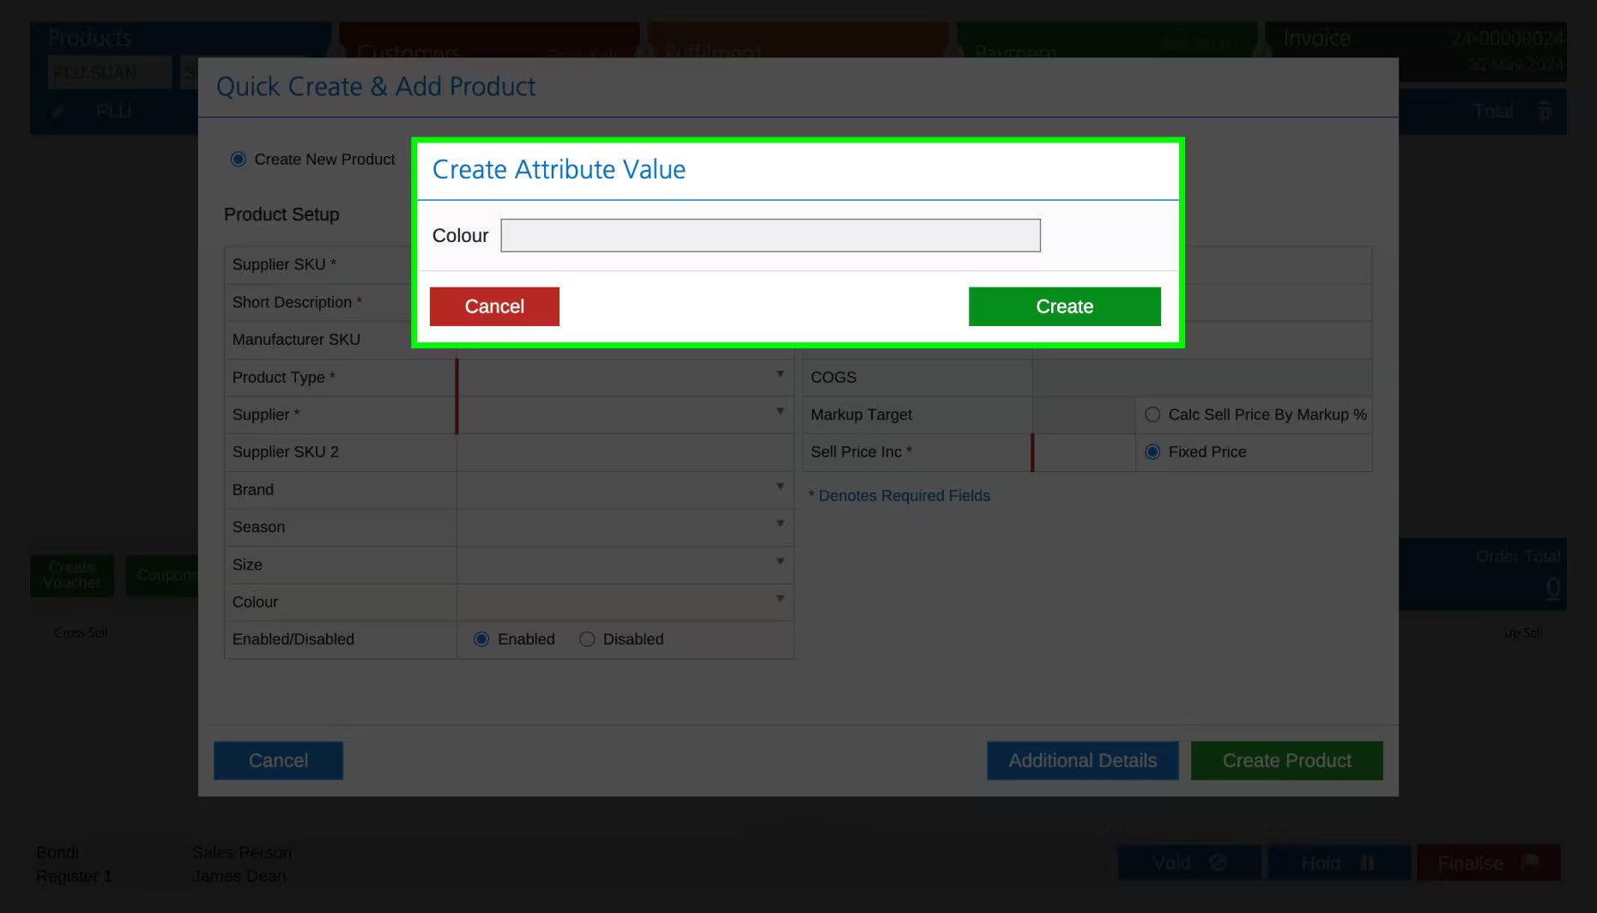Set product status to Disabled
Viewport: 1597px width, 913px height.
pyautogui.click(x=587, y=639)
